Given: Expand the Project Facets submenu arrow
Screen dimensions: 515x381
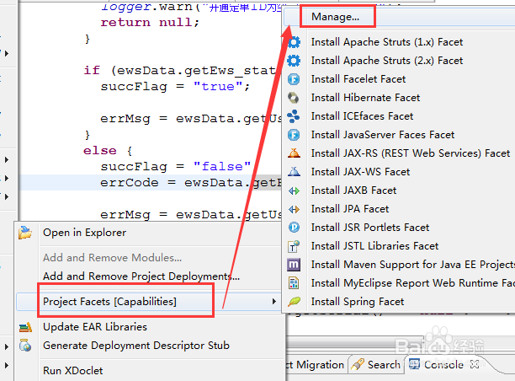Looking at the screenshot, I should pos(274,302).
